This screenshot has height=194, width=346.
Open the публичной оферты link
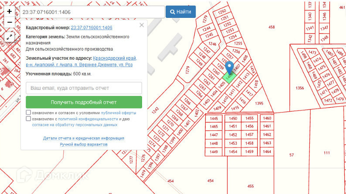[119, 113]
